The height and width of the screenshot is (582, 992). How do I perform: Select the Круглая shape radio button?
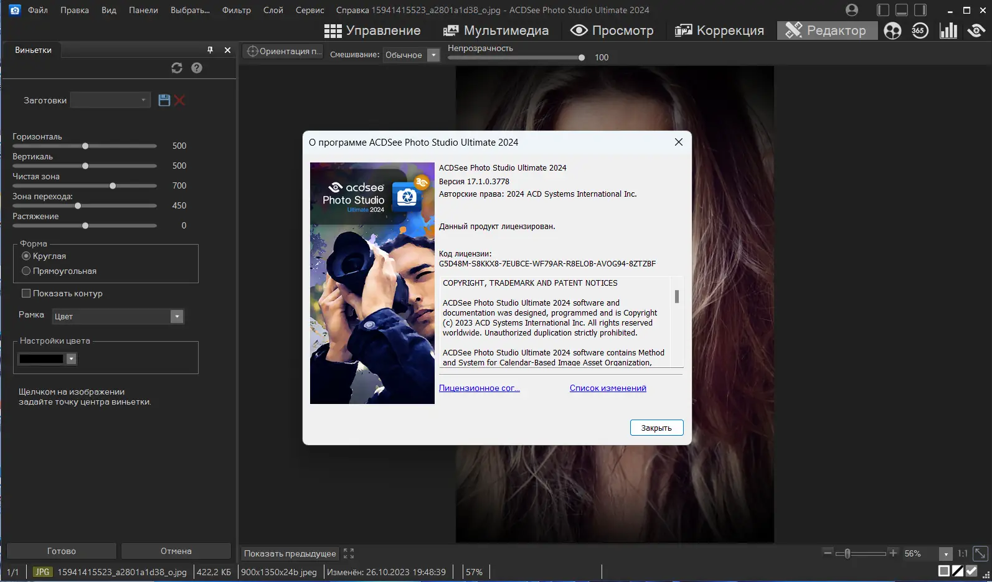coord(26,256)
